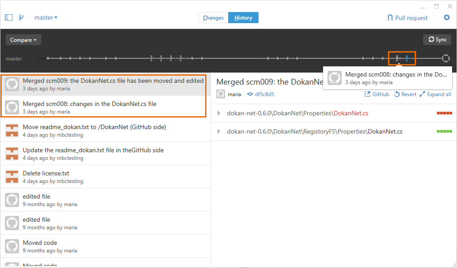457x268 pixels.
Task: Switch to the History tab
Action: tap(243, 18)
